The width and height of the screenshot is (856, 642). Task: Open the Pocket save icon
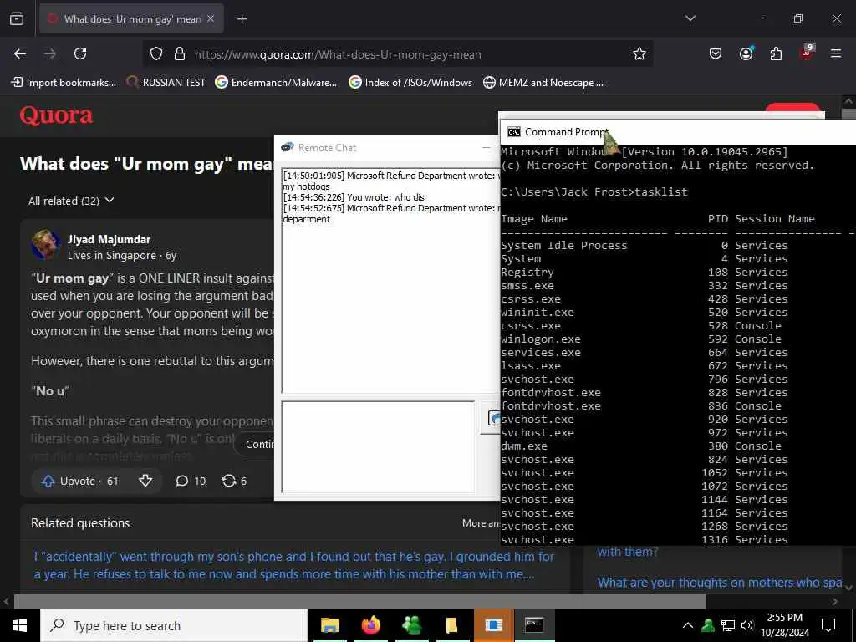716,53
